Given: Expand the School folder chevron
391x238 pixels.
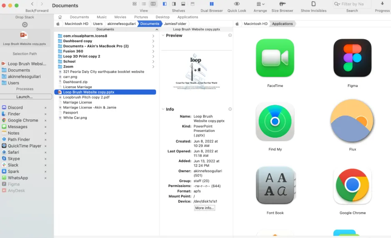Looking at the screenshot, I should 153,61.
